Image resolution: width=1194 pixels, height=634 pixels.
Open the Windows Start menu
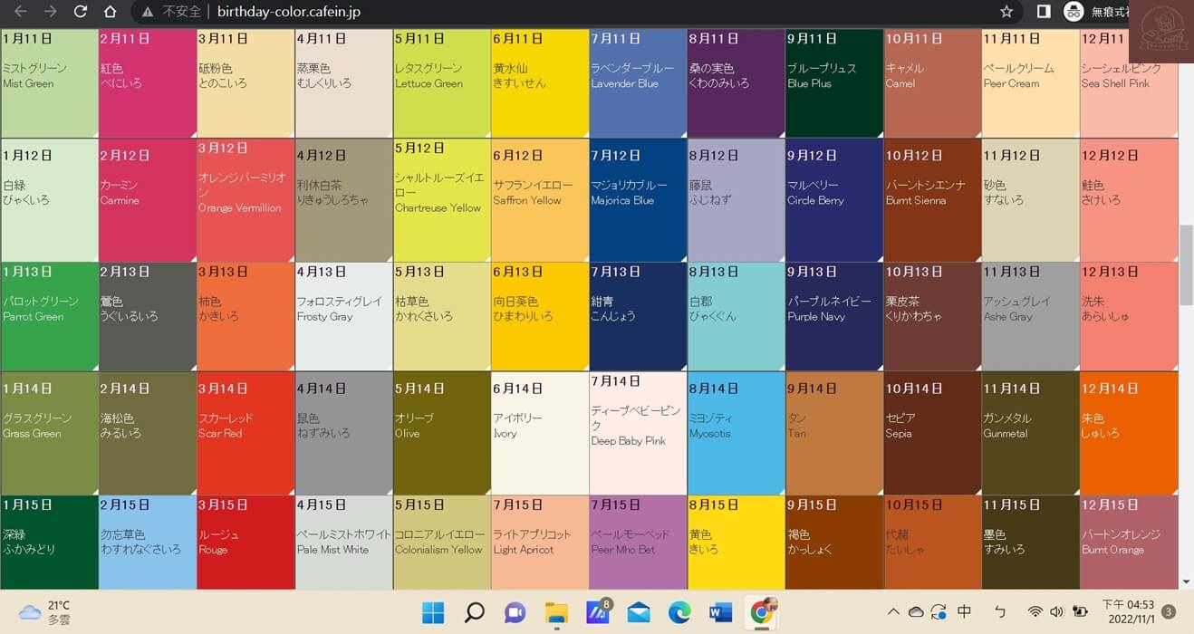click(433, 612)
